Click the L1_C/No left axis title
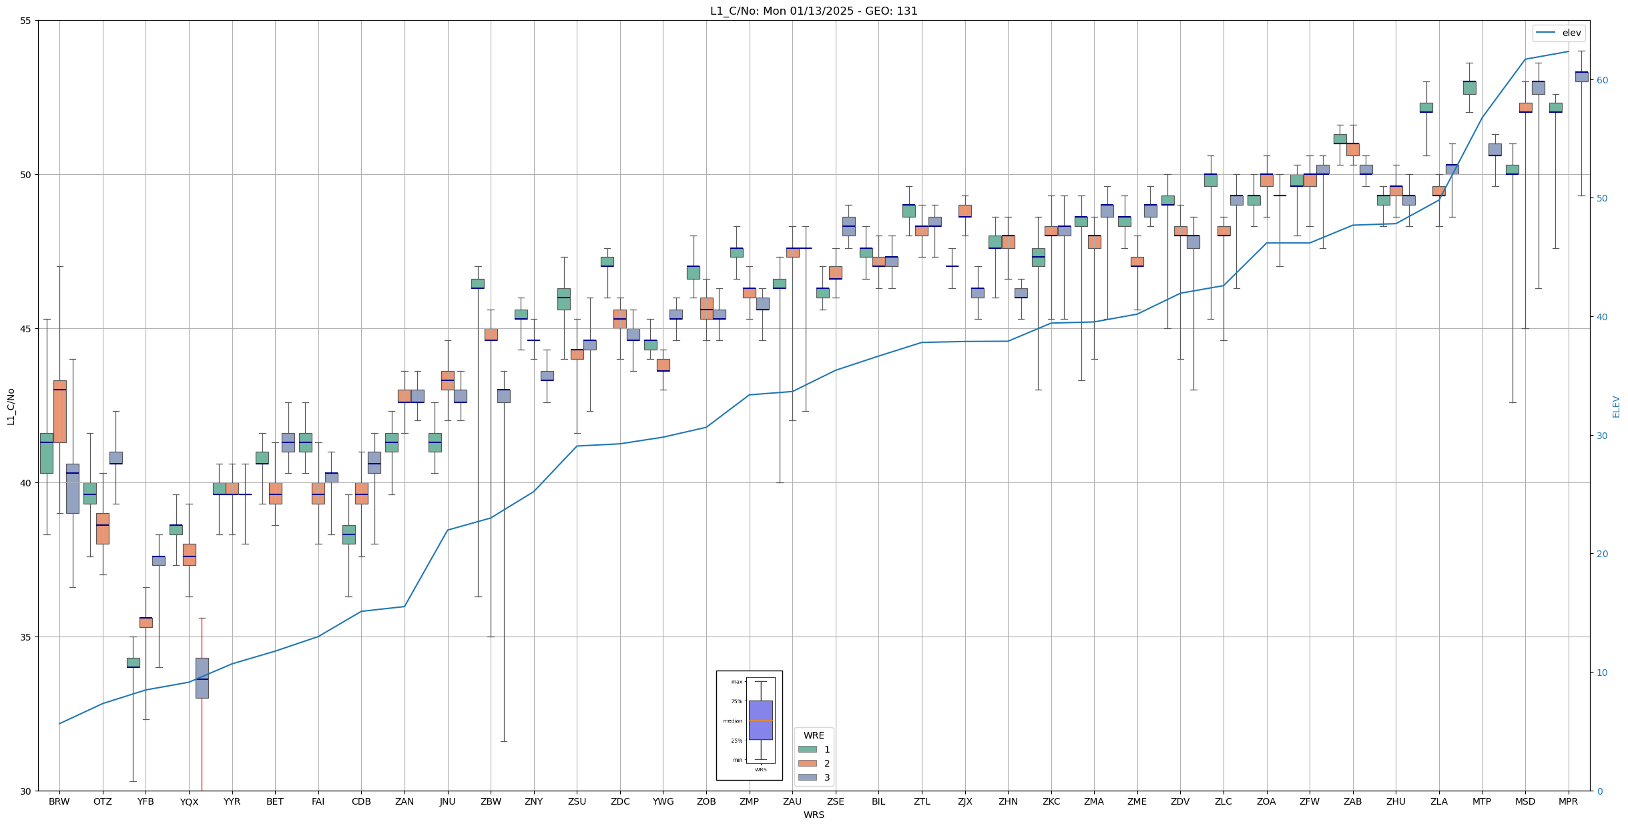 [x=11, y=406]
